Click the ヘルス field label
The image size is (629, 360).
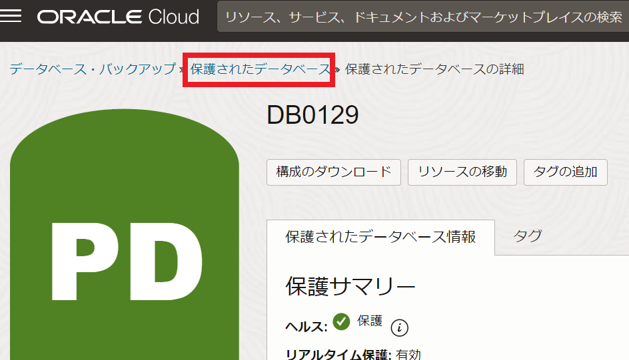307,325
